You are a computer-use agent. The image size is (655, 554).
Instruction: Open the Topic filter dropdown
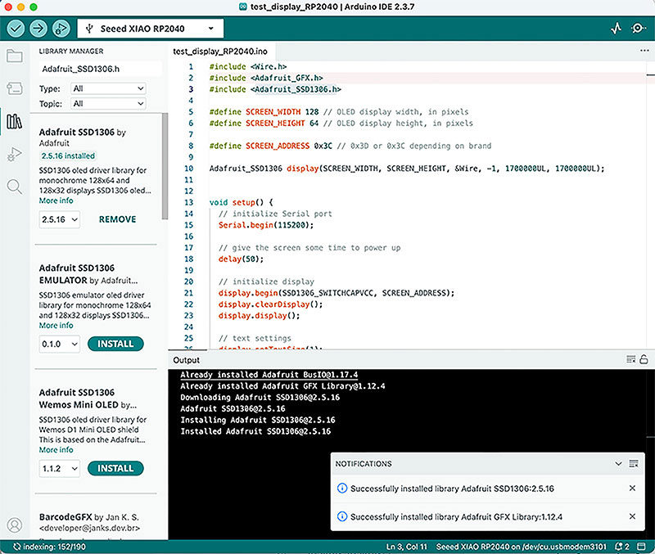(108, 104)
